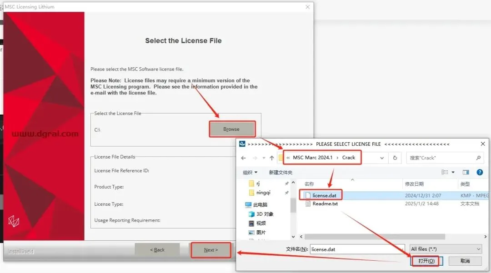491x273 pixels.
Task: Open All files (*.*) type dropdown
Action: 446,249
